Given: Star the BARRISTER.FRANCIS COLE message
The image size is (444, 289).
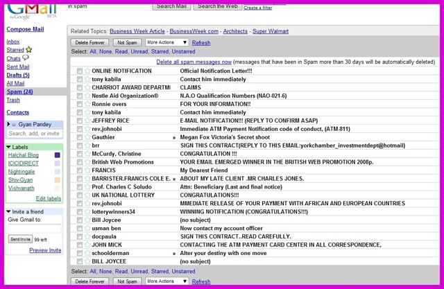Looking at the screenshot, I should click(87, 178).
